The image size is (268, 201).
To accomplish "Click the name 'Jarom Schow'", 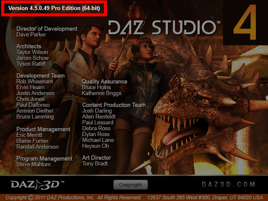I will (32, 58).
